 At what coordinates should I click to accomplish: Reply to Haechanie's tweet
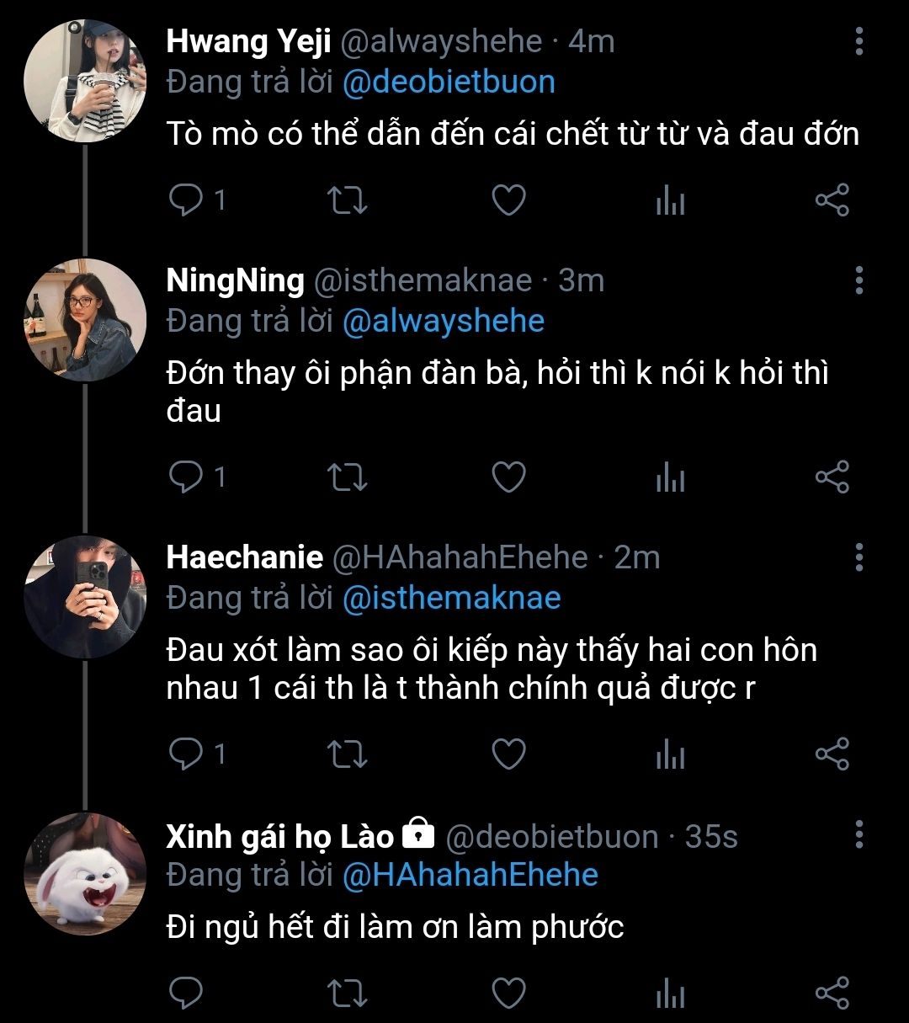click(185, 754)
